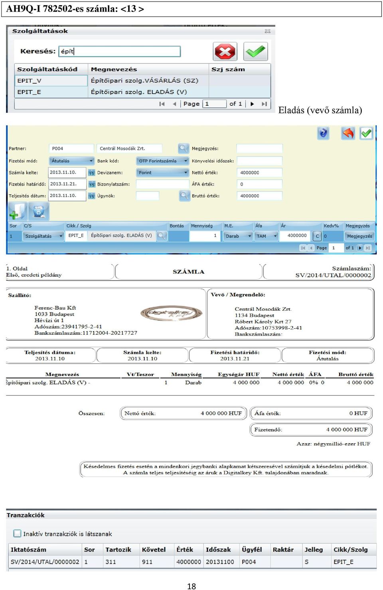Sort Tranzakciók by Érték column header
Screen dimensions: 383x590
click(x=189, y=549)
